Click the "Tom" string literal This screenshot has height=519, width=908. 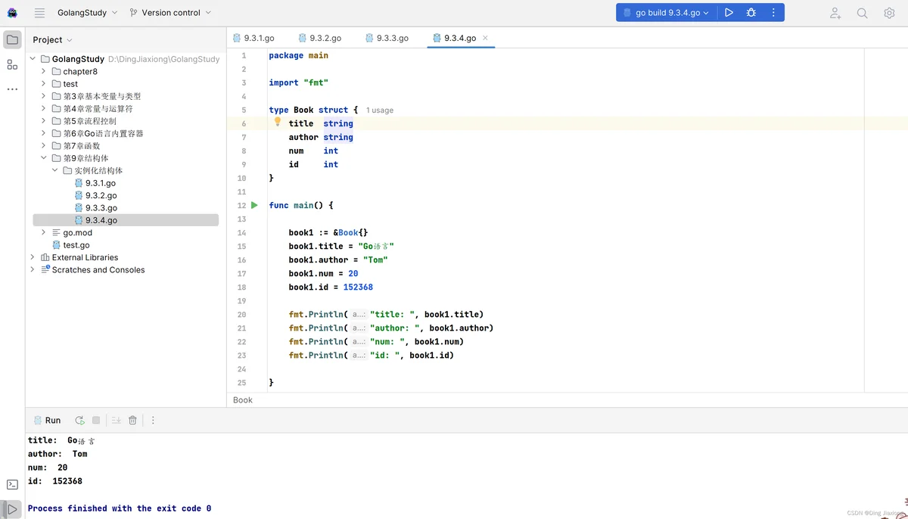pyautogui.click(x=375, y=260)
